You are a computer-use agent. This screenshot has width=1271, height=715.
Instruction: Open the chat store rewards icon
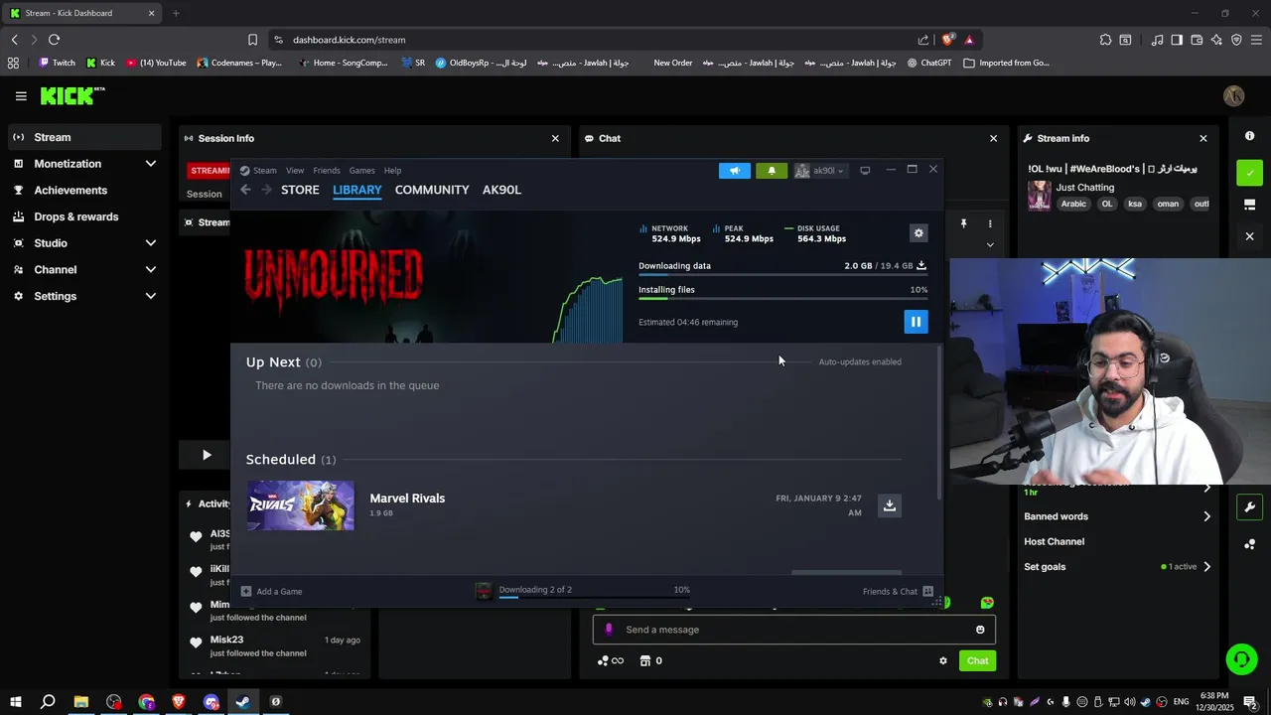pyautogui.click(x=645, y=661)
